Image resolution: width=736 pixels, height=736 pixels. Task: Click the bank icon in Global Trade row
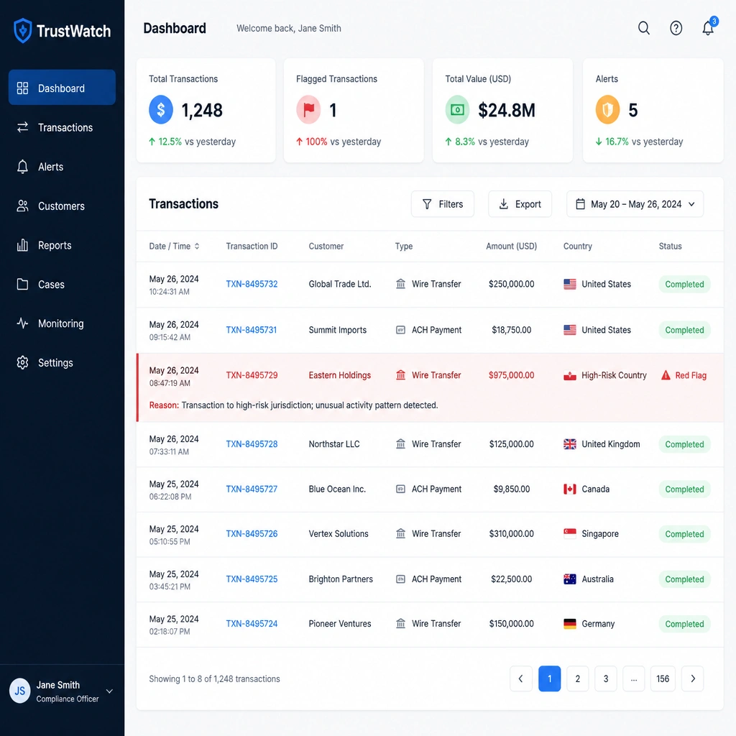coord(400,284)
